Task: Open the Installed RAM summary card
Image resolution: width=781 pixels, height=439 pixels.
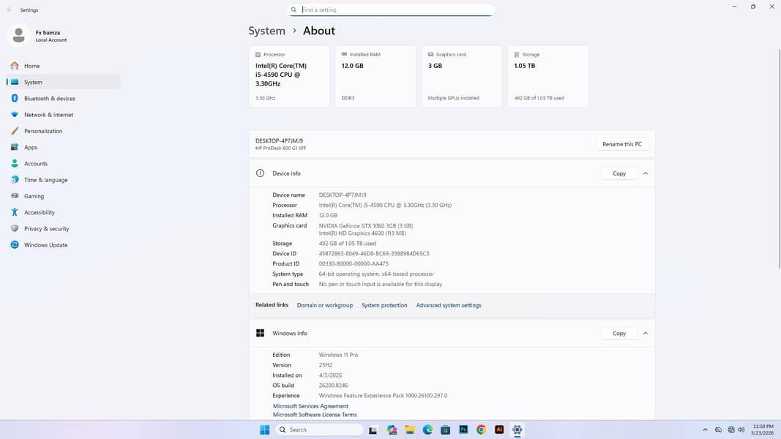Action: coord(375,76)
